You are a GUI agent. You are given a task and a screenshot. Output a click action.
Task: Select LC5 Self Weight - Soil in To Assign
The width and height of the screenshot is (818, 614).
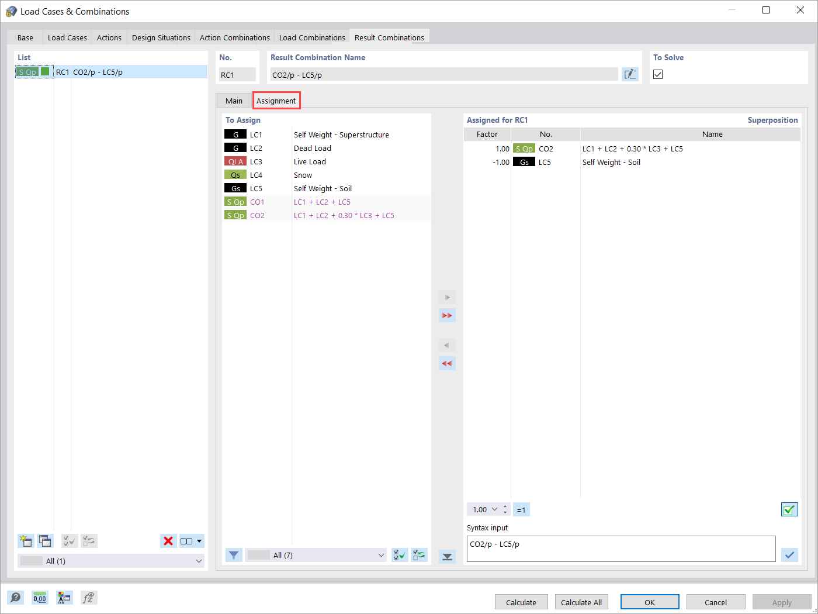click(327, 188)
